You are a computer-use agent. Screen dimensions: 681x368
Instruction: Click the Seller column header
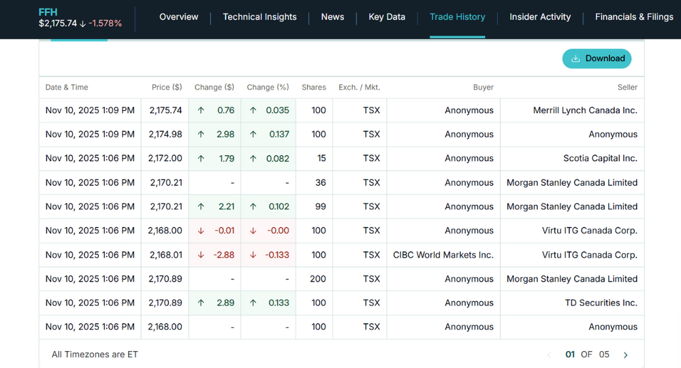[627, 87]
